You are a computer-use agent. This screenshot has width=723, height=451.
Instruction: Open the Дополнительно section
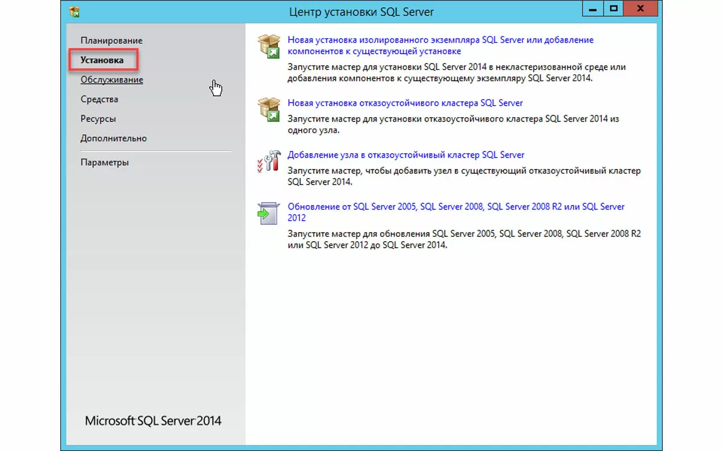113,138
